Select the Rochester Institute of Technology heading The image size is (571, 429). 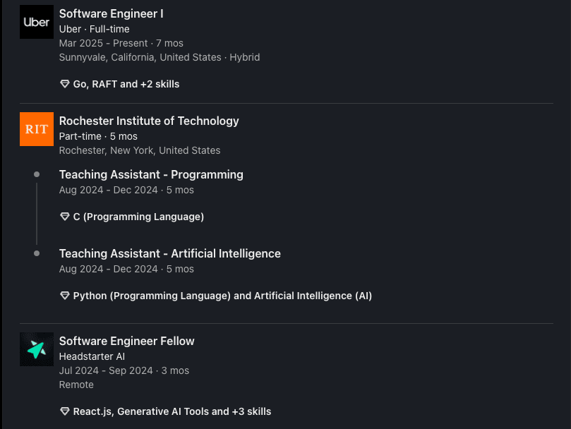(149, 121)
